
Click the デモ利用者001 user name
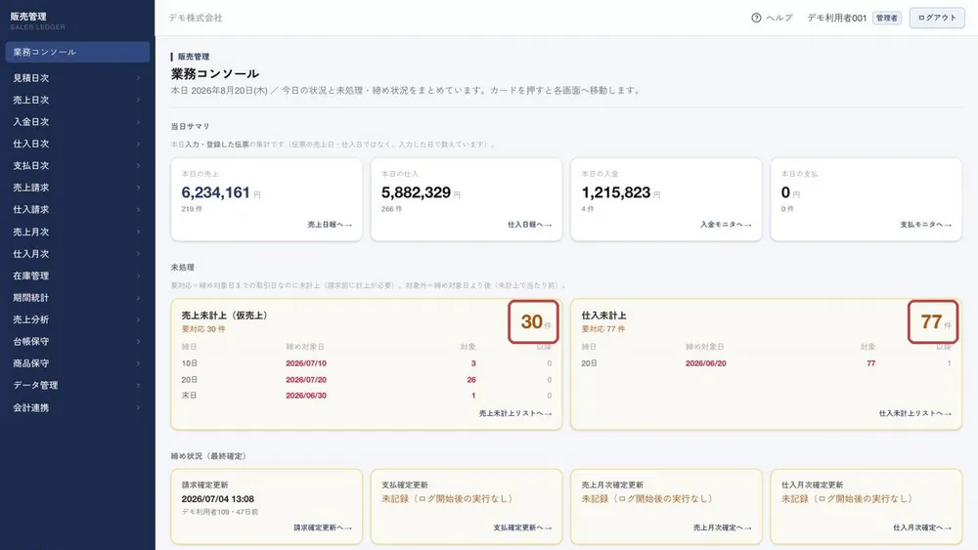(836, 18)
